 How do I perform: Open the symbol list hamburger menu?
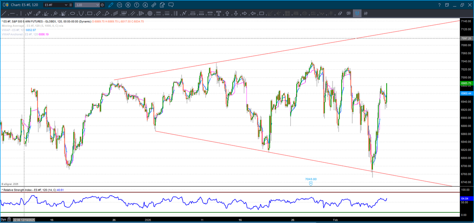click(71, 5)
